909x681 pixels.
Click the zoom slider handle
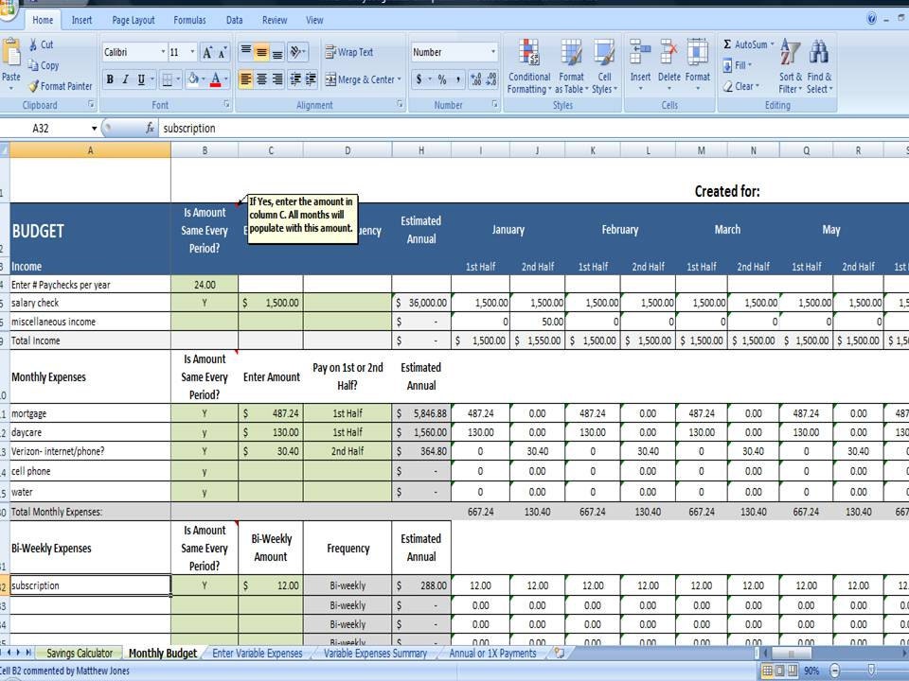871,670
